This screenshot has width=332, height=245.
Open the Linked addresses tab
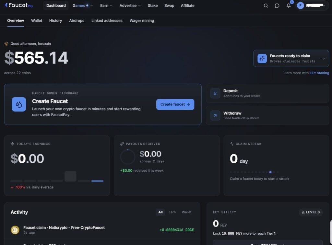107,20
